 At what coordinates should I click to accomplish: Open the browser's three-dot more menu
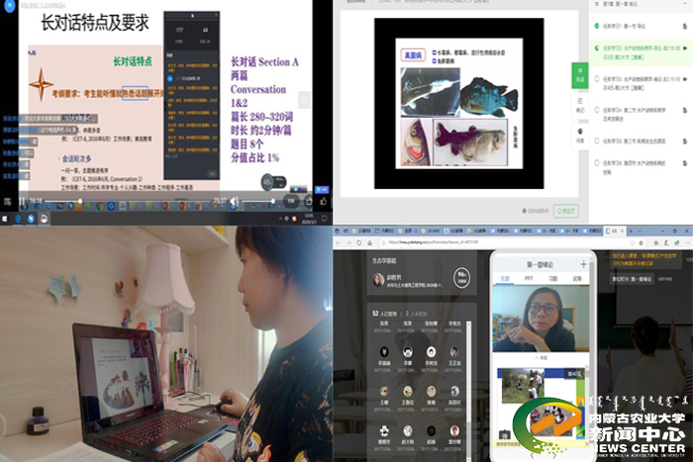[x=687, y=242]
